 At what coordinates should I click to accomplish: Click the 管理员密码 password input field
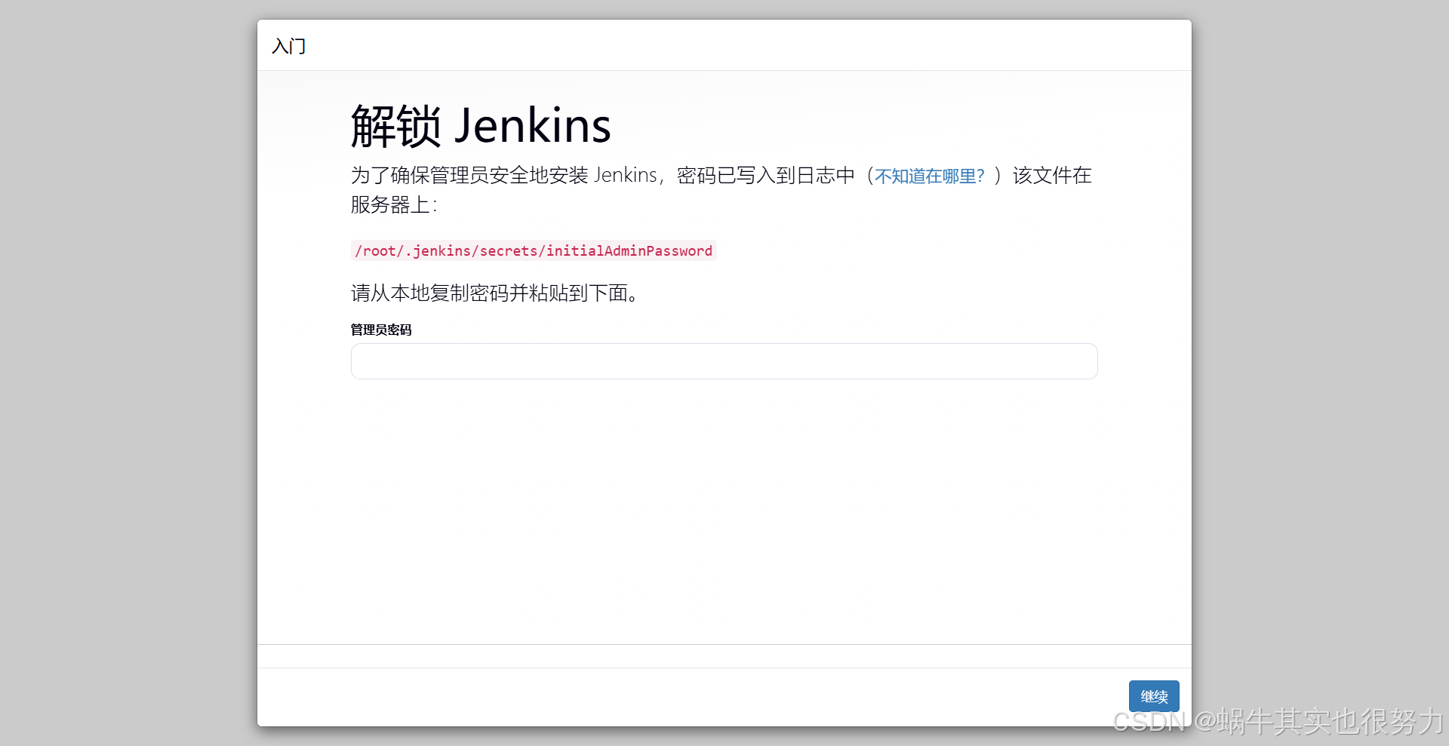(x=724, y=361)
